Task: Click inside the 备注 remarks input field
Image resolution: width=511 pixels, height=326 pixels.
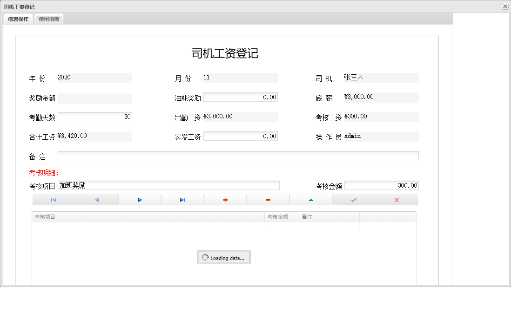Action: tap(238, 156)
